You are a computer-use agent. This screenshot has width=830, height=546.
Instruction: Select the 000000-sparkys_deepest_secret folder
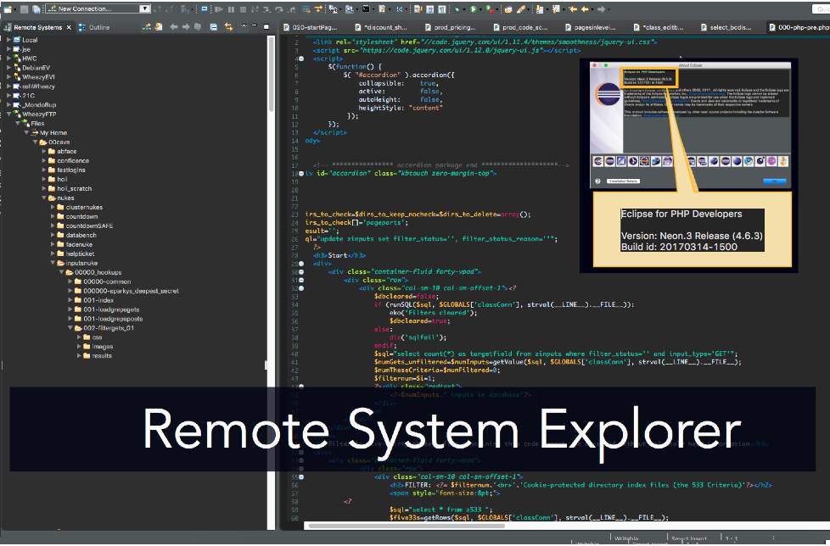(x=126, y=291)
